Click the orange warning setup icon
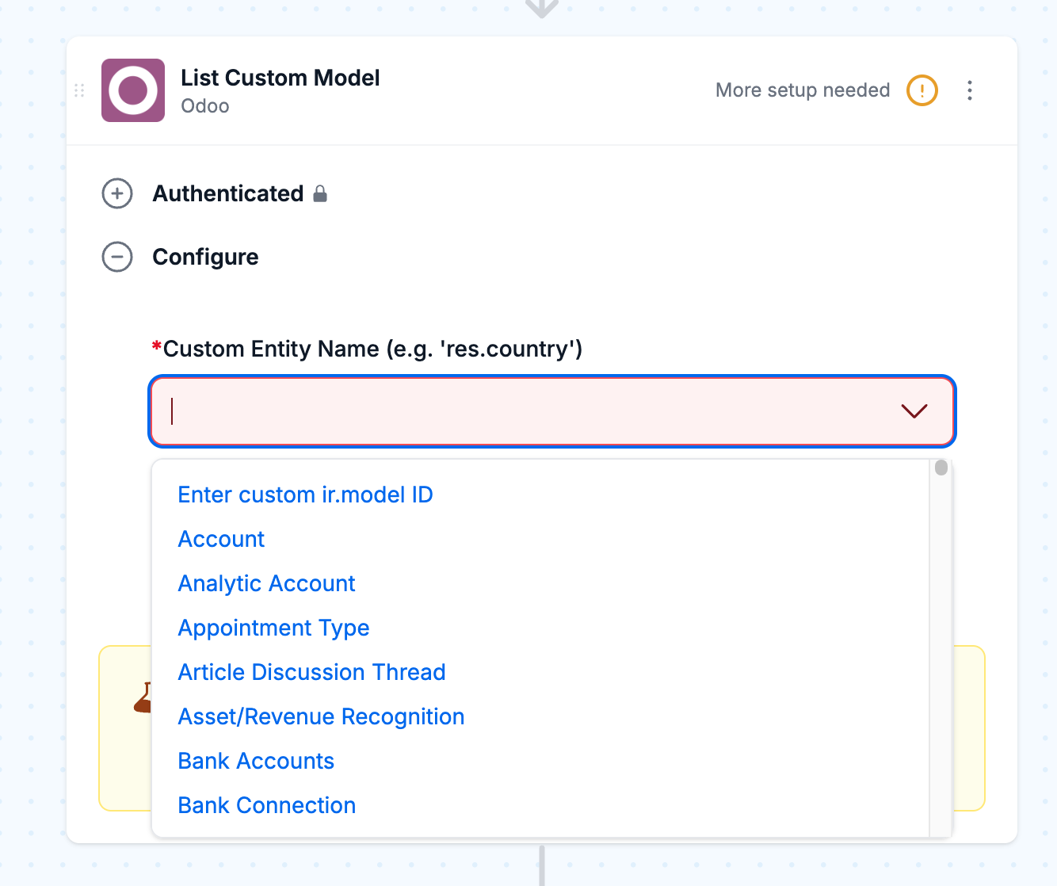This screenshot has height=886, width=1057. click(x=922, y=90)
